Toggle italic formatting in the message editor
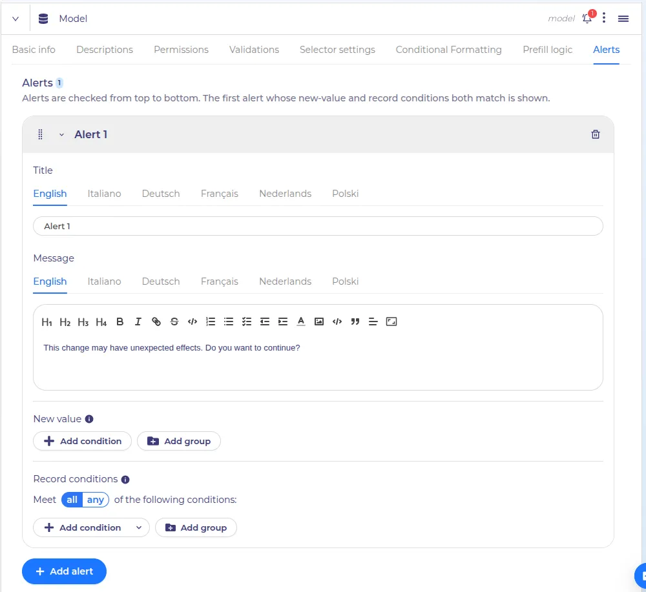 (138, 322)
